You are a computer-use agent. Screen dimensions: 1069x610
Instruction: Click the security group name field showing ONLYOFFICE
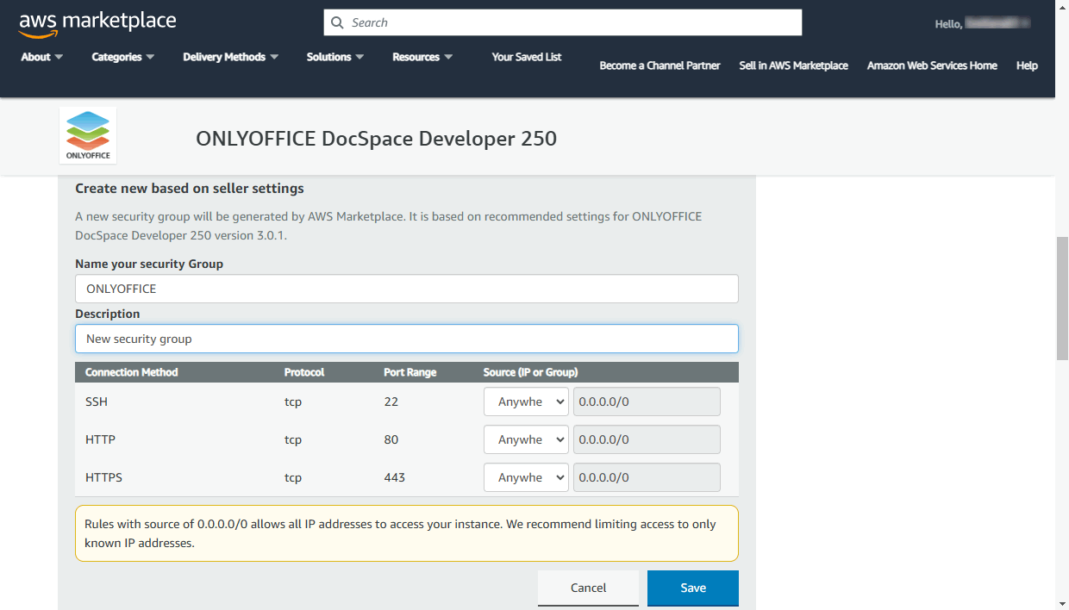click(x=406, y=289)
